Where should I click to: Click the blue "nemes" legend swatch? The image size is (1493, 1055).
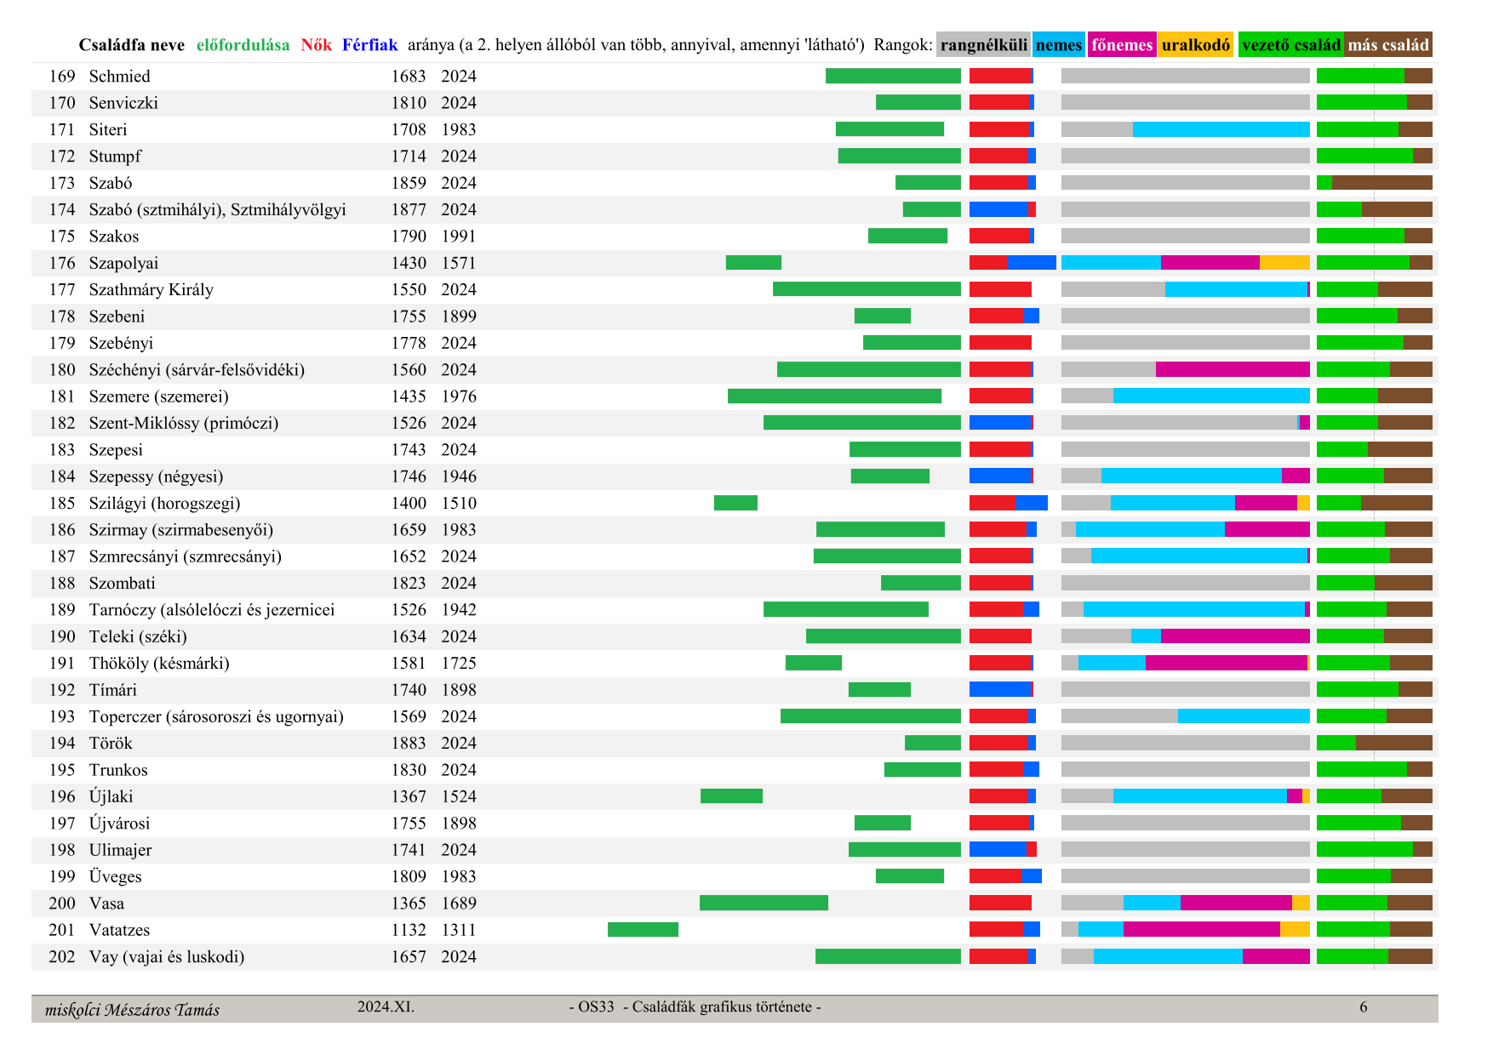tap(1058, 45)
